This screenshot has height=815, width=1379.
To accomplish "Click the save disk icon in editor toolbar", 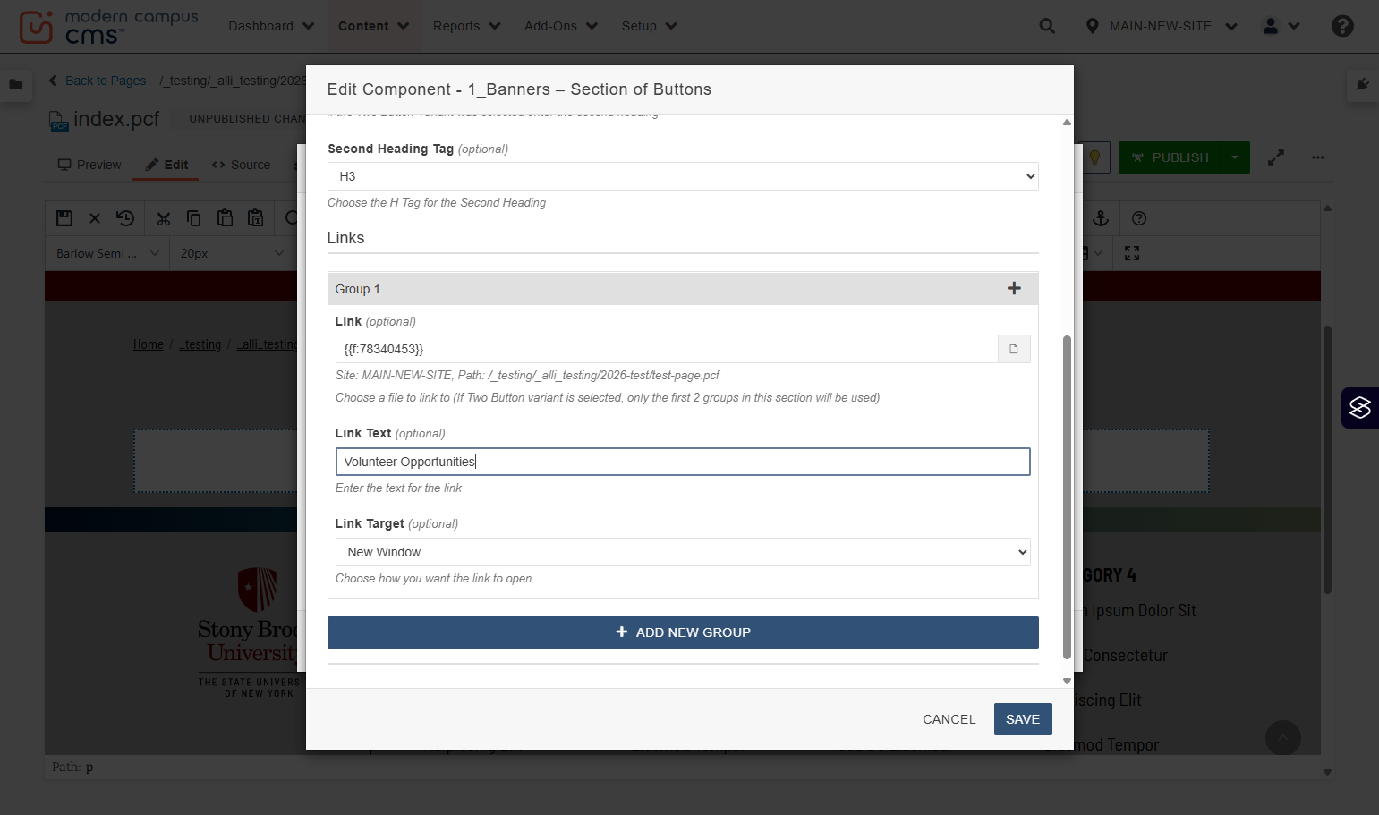I will 64,218.
